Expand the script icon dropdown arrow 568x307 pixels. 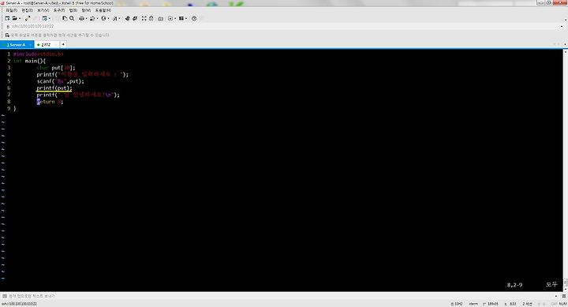(x=175, y=18)
